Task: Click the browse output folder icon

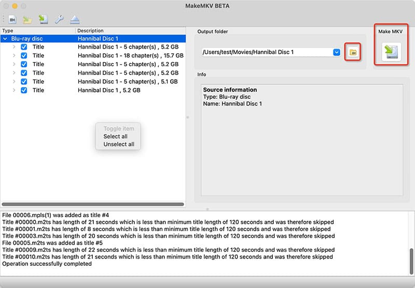Action: 353,52
